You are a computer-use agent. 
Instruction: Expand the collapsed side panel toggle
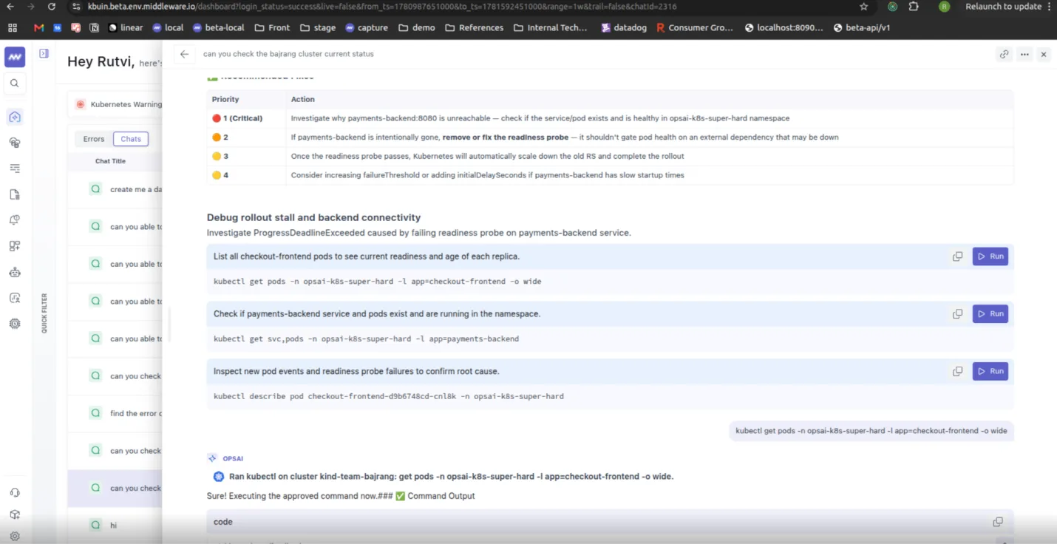point(44,54)
